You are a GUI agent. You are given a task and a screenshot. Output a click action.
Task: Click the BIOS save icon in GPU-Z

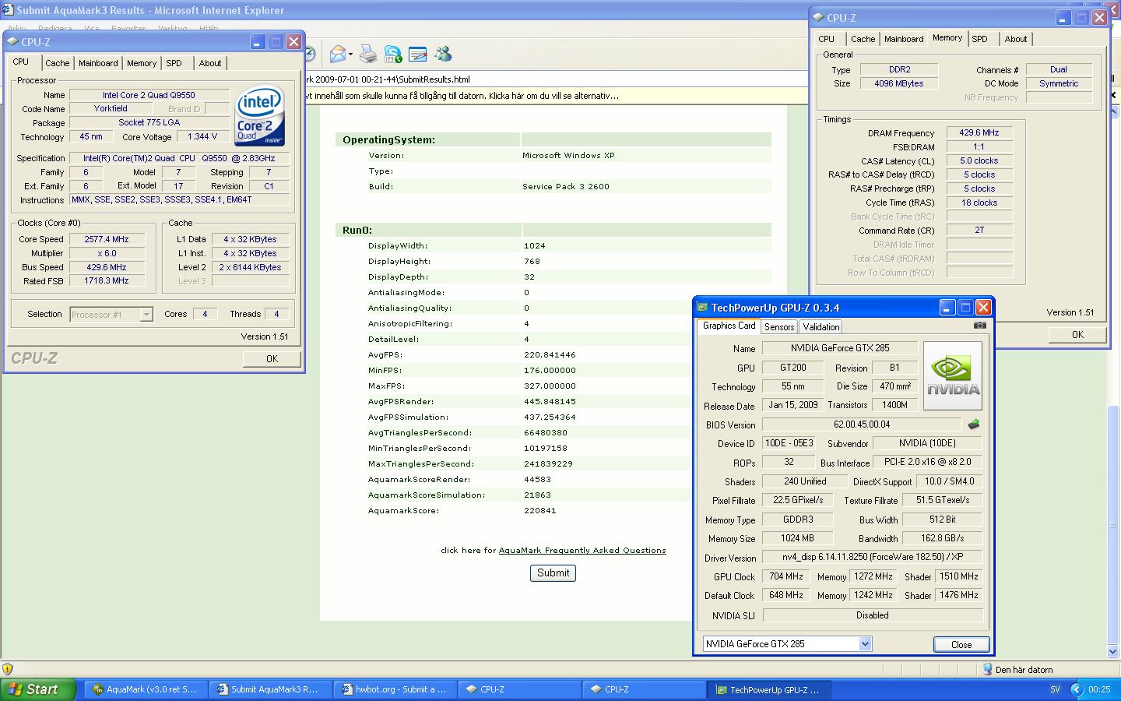coord(973,424)
